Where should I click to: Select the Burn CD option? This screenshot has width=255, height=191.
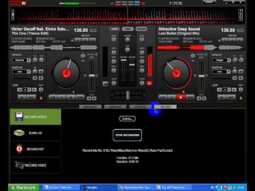[x=36, y=133]
